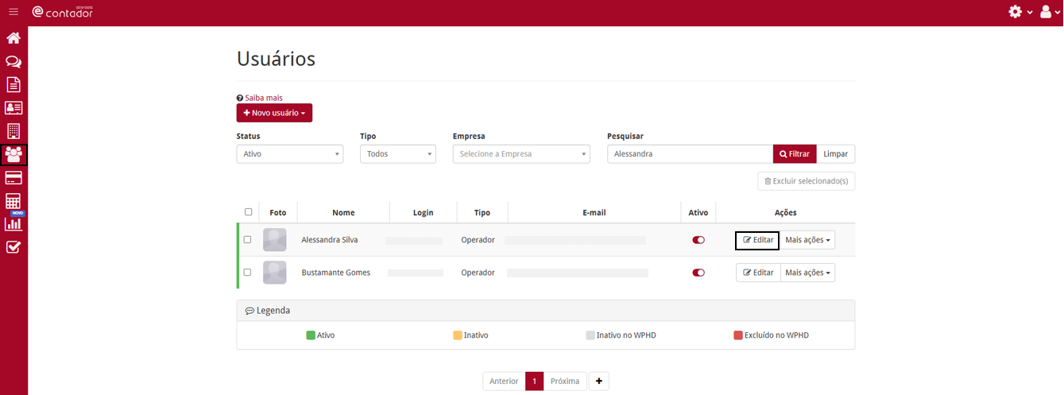Check the box for Alessandra Silva
Viewport: 1064px width, 395px height.
pos(248,239)
